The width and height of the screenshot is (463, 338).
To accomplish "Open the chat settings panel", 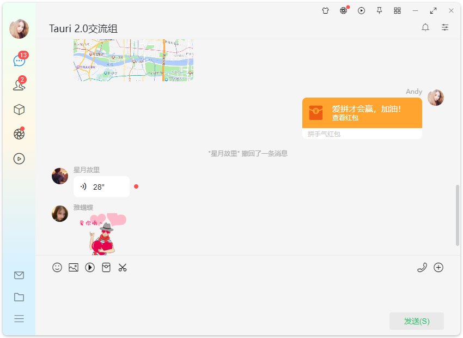I will (444, 27).
